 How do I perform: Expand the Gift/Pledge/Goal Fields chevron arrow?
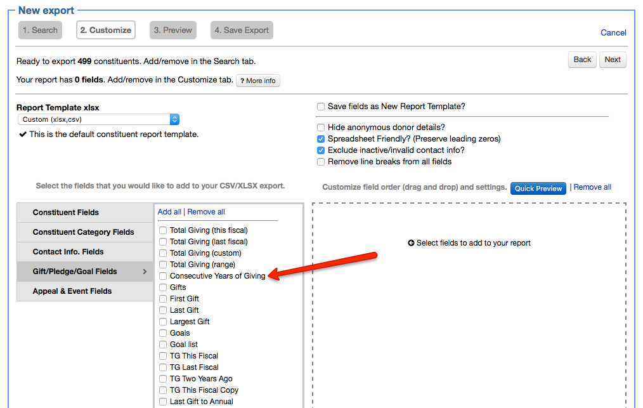point(145,272)
